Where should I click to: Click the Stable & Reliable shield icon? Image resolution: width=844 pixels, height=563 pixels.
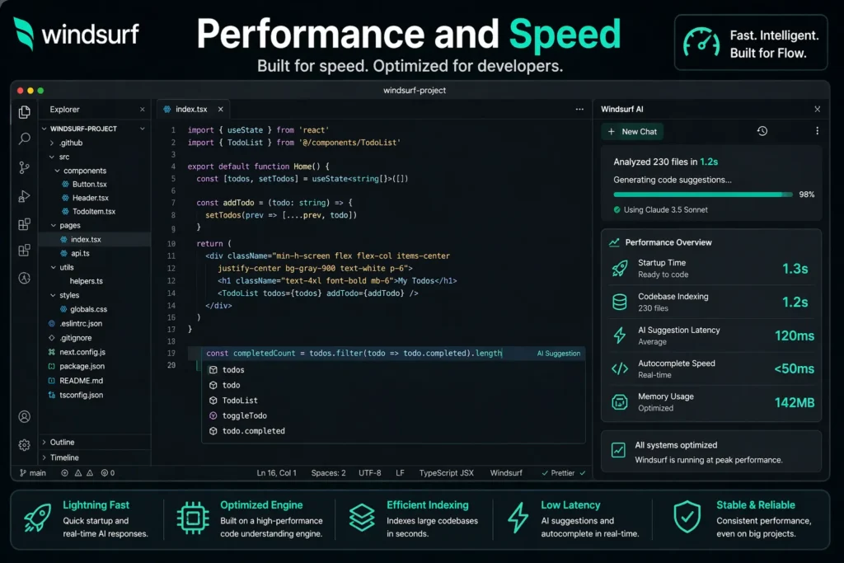pyautogui.click(x=687, y=517)
